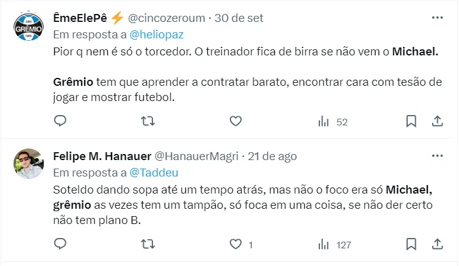View analytics showing 52 views
459x266 pixels.
(333, 122)
